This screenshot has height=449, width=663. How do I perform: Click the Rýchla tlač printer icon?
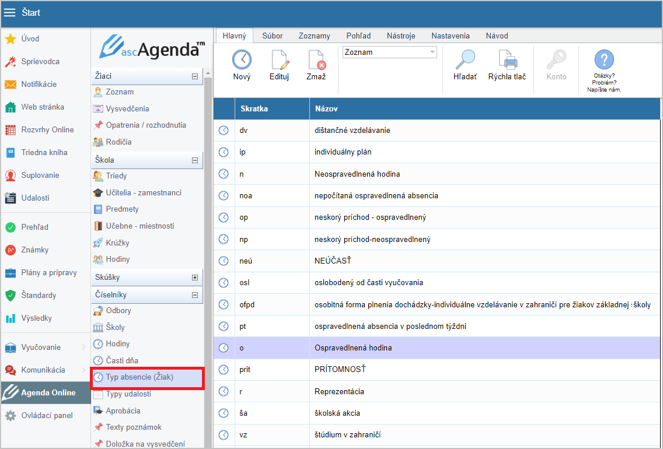point(507,59)
